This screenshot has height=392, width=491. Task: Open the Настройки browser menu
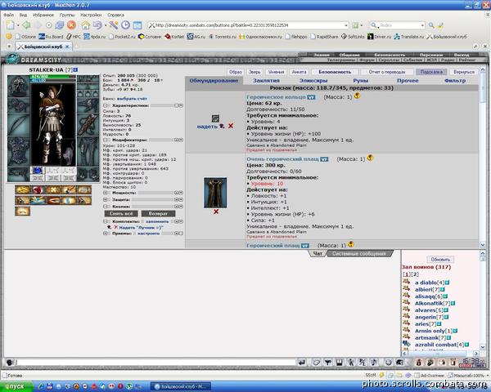[x=91, y=15]
